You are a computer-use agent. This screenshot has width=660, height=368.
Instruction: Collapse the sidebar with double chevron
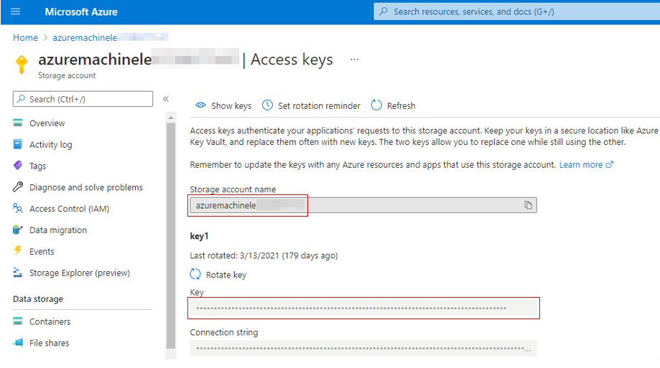tap(166, 99)
